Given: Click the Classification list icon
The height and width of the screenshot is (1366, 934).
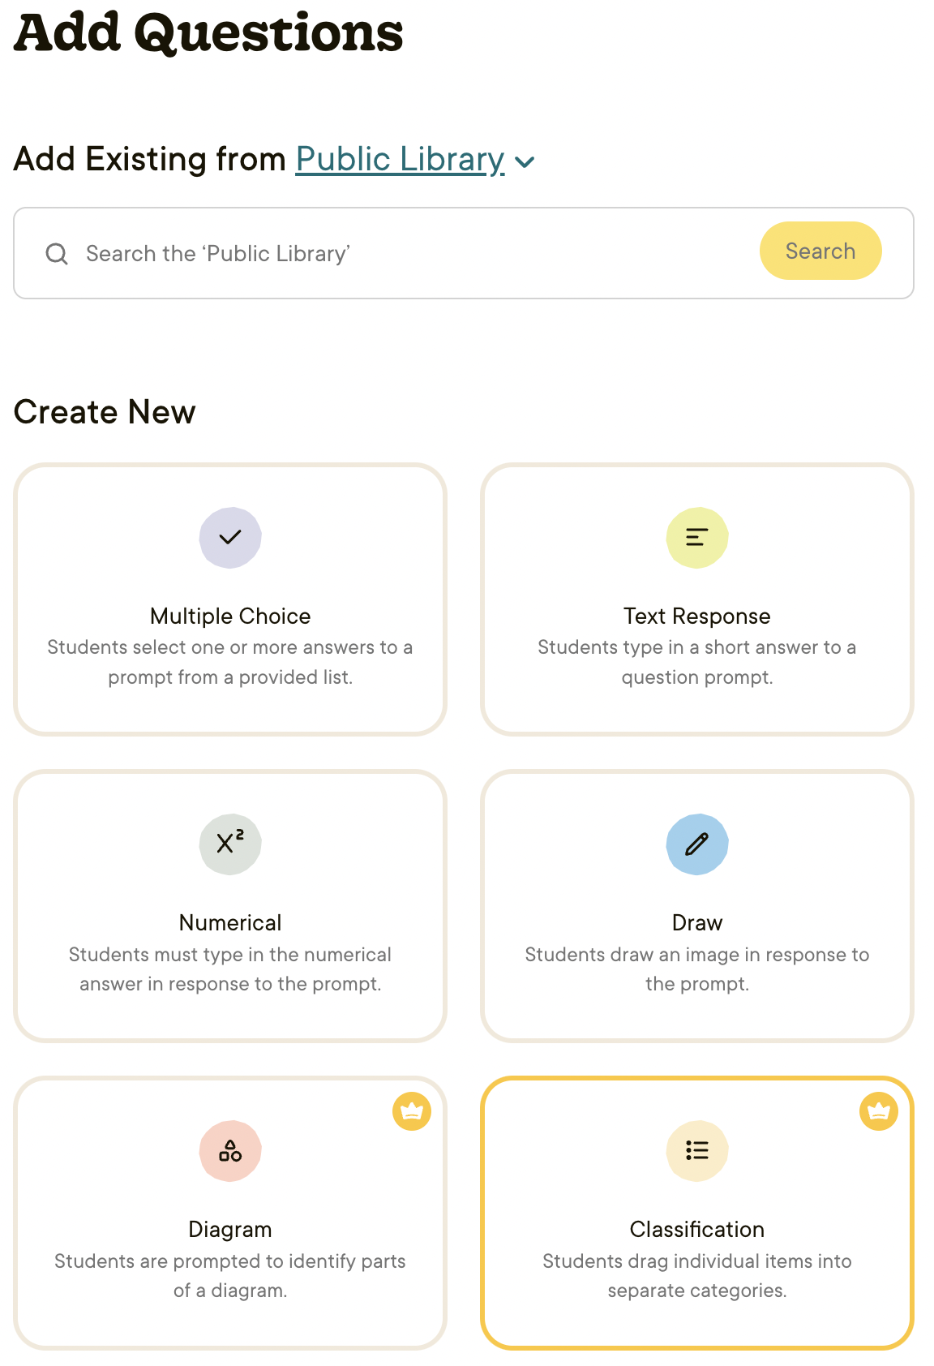Looking at the screenshot, I should [x=697, y=1150].
